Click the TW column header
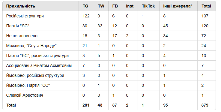Screen dimensions: 221x112 tap(101, 6)
